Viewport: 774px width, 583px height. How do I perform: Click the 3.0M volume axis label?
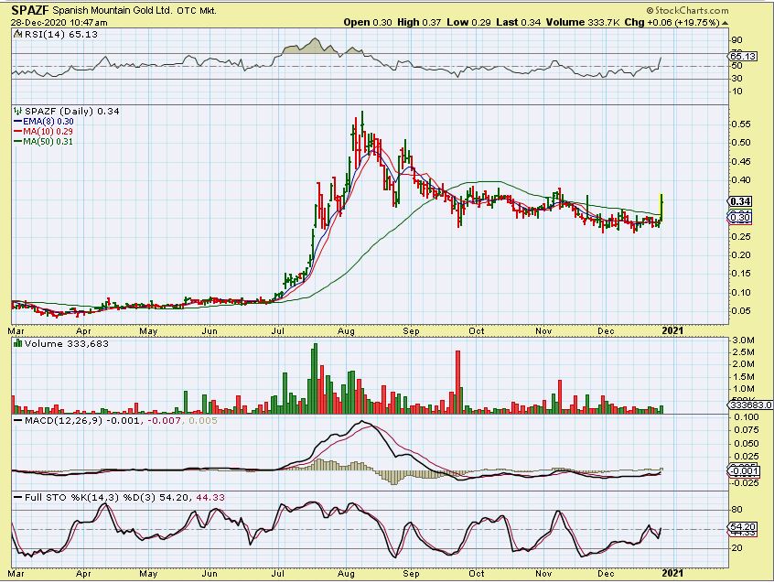(744, 340)
